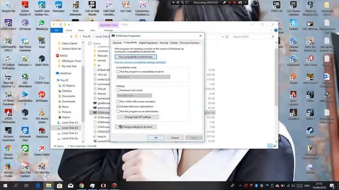Launch the Mozilla Firefox desktop shortcut

pos(8,170)
